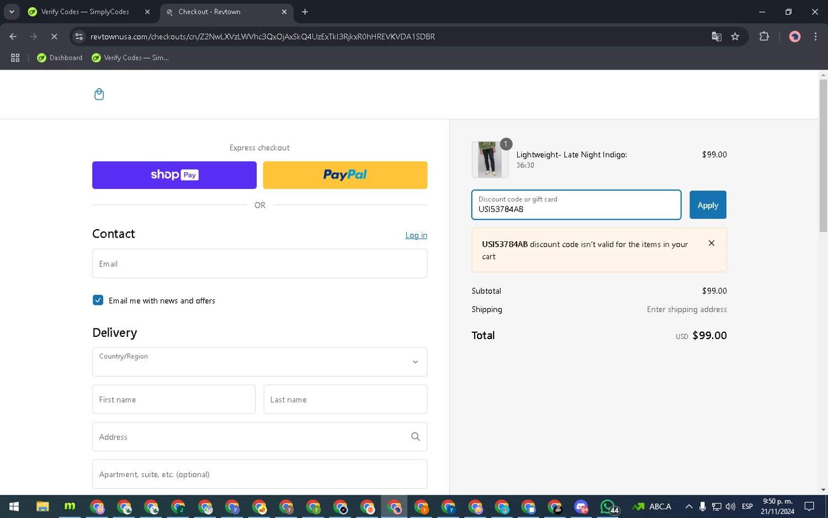The image size is (828, 518).
Task: Go back to the previous page
Action: (13, 36)
